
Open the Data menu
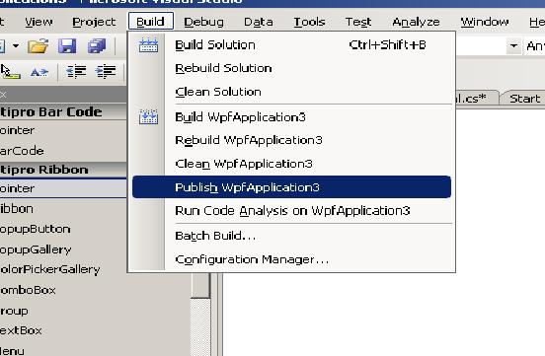tap(259, 22)
